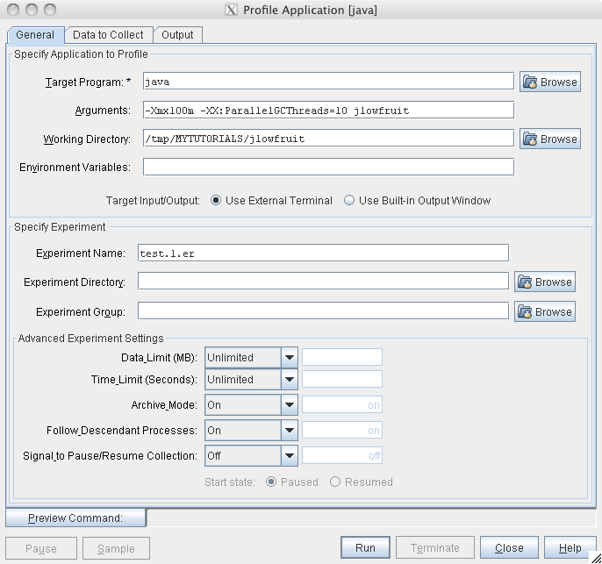Open the Archive Mode dropdown

coord(251,404)
